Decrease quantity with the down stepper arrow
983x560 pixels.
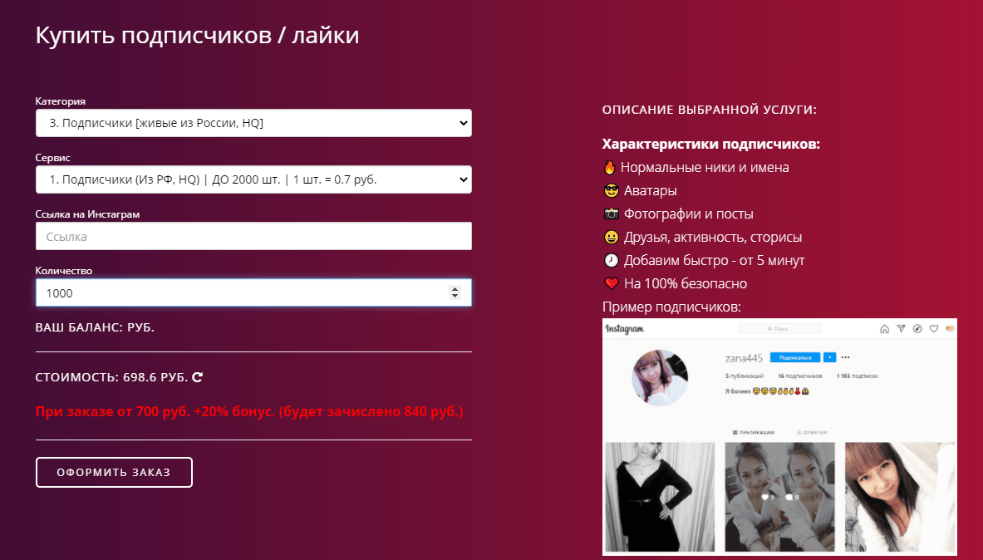455,296
